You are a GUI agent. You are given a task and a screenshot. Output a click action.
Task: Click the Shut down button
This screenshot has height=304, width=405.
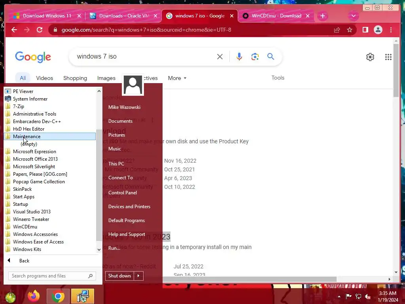[119, 276]
